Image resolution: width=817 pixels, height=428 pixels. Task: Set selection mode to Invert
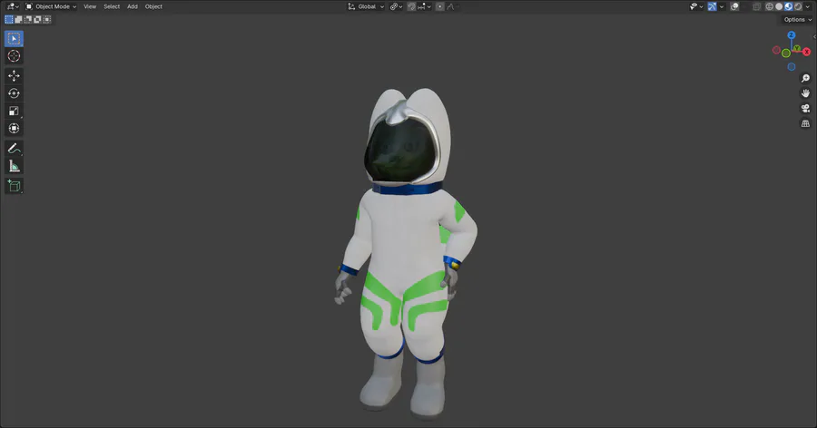(x=37, y=19)
